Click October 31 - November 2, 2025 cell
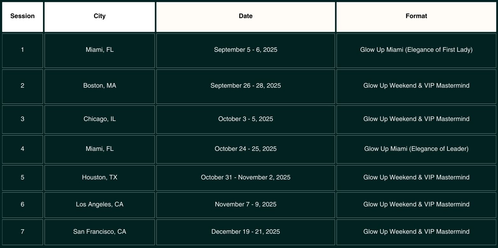The width and height of the screenshot is (498, 248). pyautogui.click(x=246, y=178)
